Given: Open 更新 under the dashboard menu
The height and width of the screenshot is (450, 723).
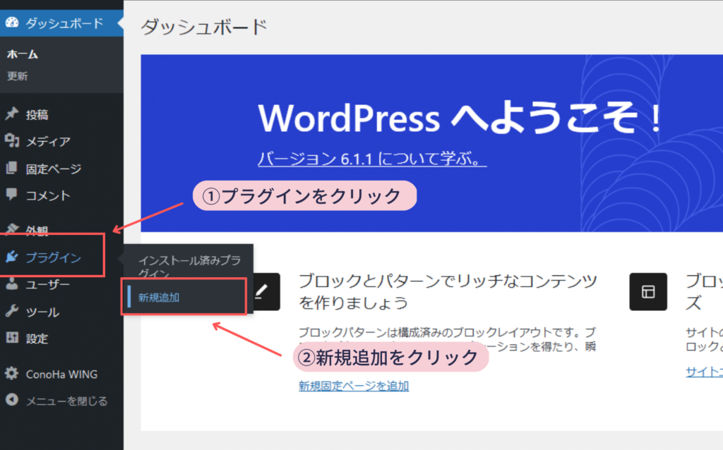Looking at the screenshot, I should (18, 76).
